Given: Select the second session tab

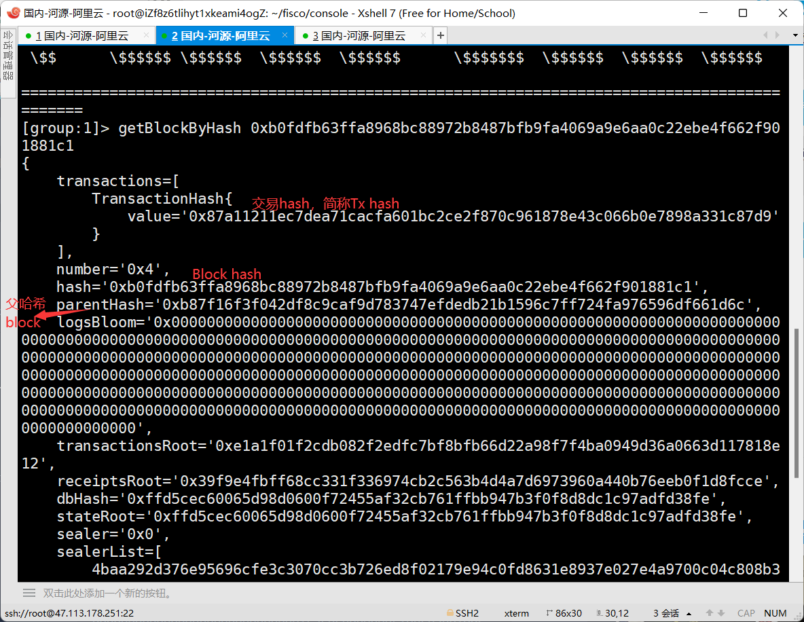Looking at the screenshot, I should (x=221, y=35).
